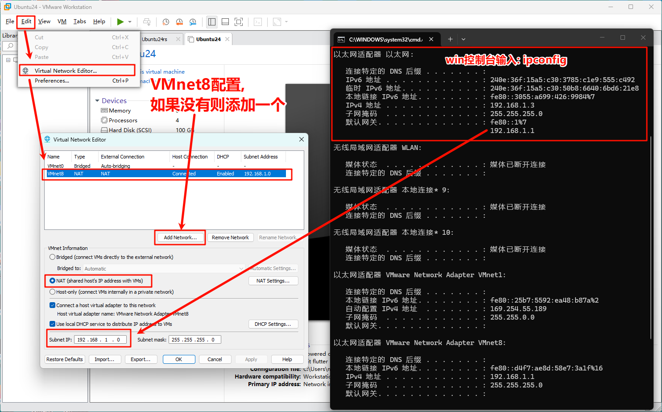Click the Subnet IP input field

coord(100,340)
